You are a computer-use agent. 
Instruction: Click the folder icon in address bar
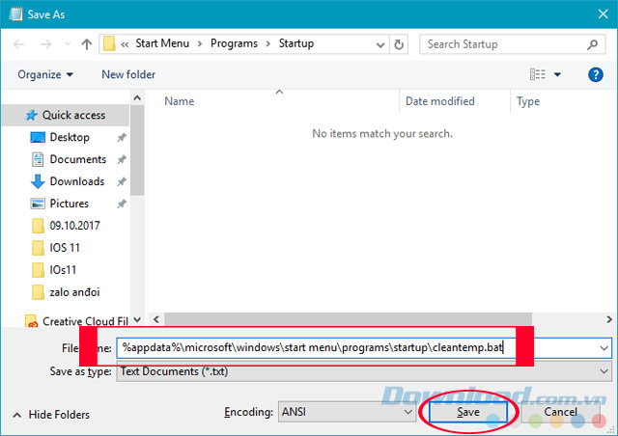coord(109,43)
